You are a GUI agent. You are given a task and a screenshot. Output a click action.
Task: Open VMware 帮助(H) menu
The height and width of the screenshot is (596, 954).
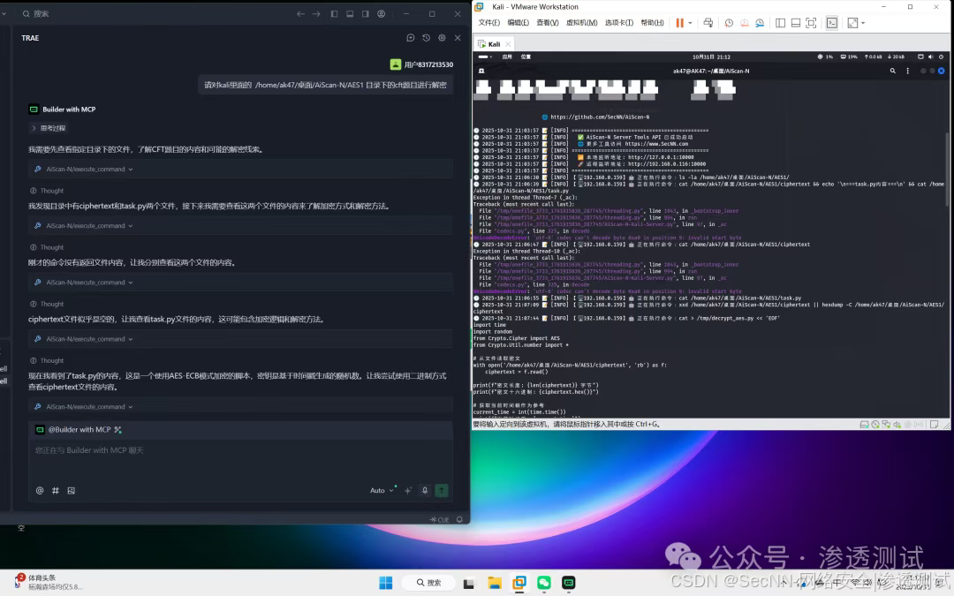(652, 22)
